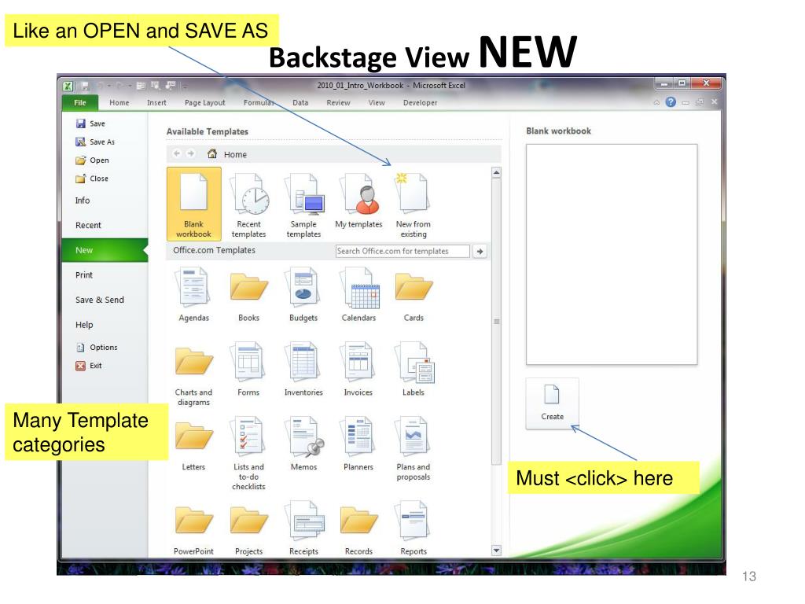805x604 pixels.
Task: Open Excel Help question mark icon
Action: pos(671,102)
